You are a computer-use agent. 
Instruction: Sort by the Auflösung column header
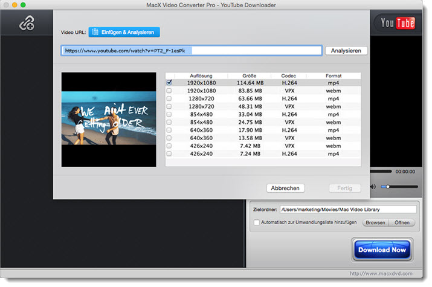201,76
